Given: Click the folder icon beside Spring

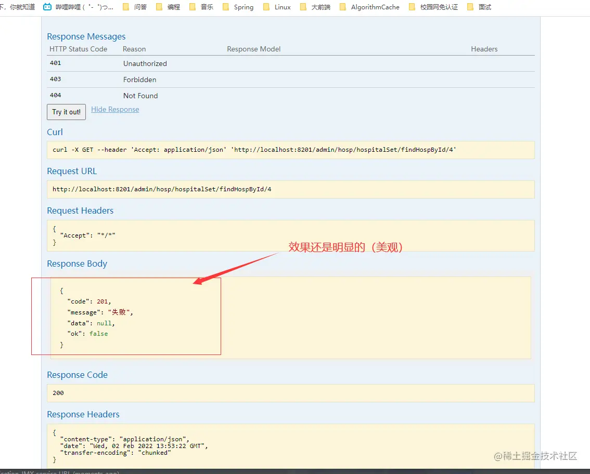Looking at the screenshot, I should coord(226,7).
